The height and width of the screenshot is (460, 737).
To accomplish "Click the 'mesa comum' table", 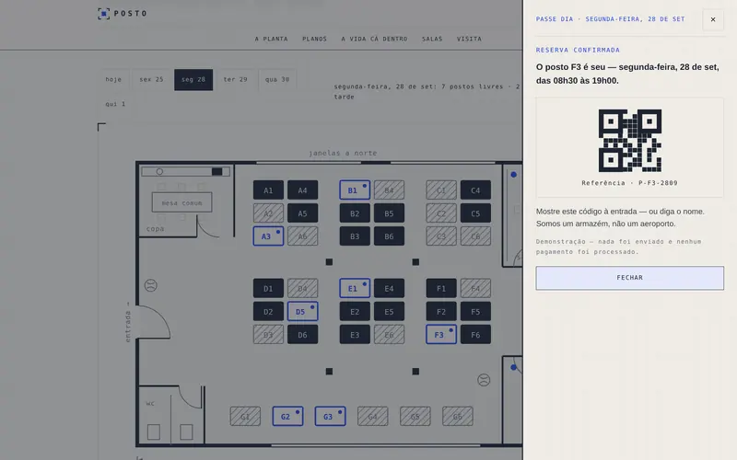I will pos(181,202).
